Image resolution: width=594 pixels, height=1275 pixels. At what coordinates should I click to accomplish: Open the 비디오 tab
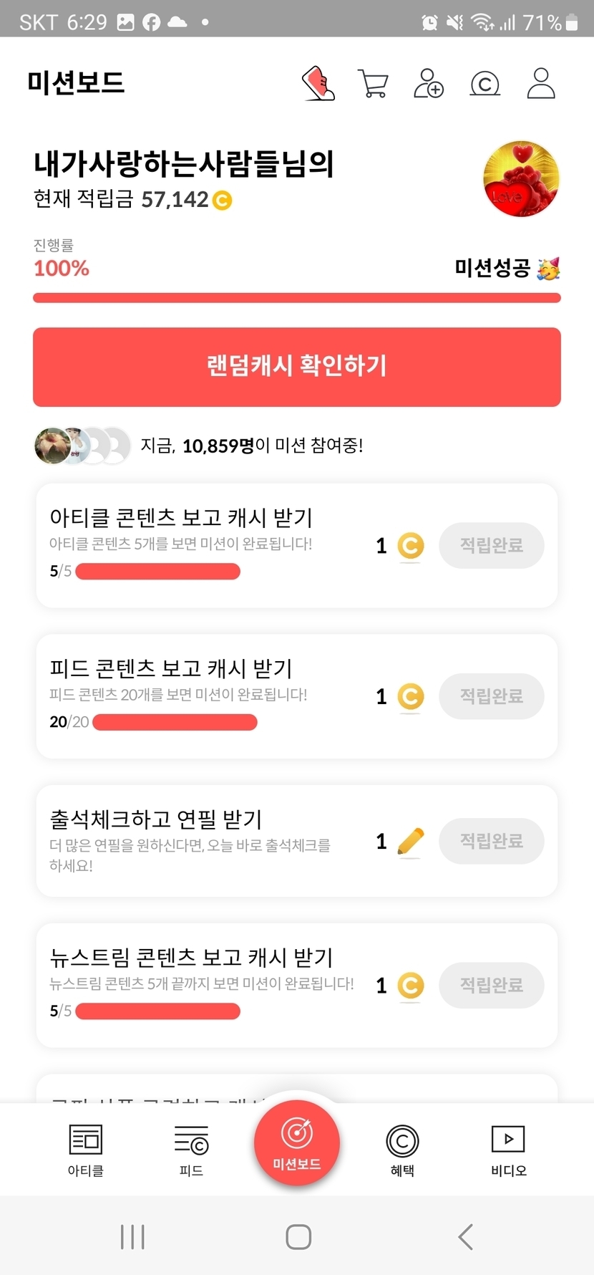[508, 1150]
